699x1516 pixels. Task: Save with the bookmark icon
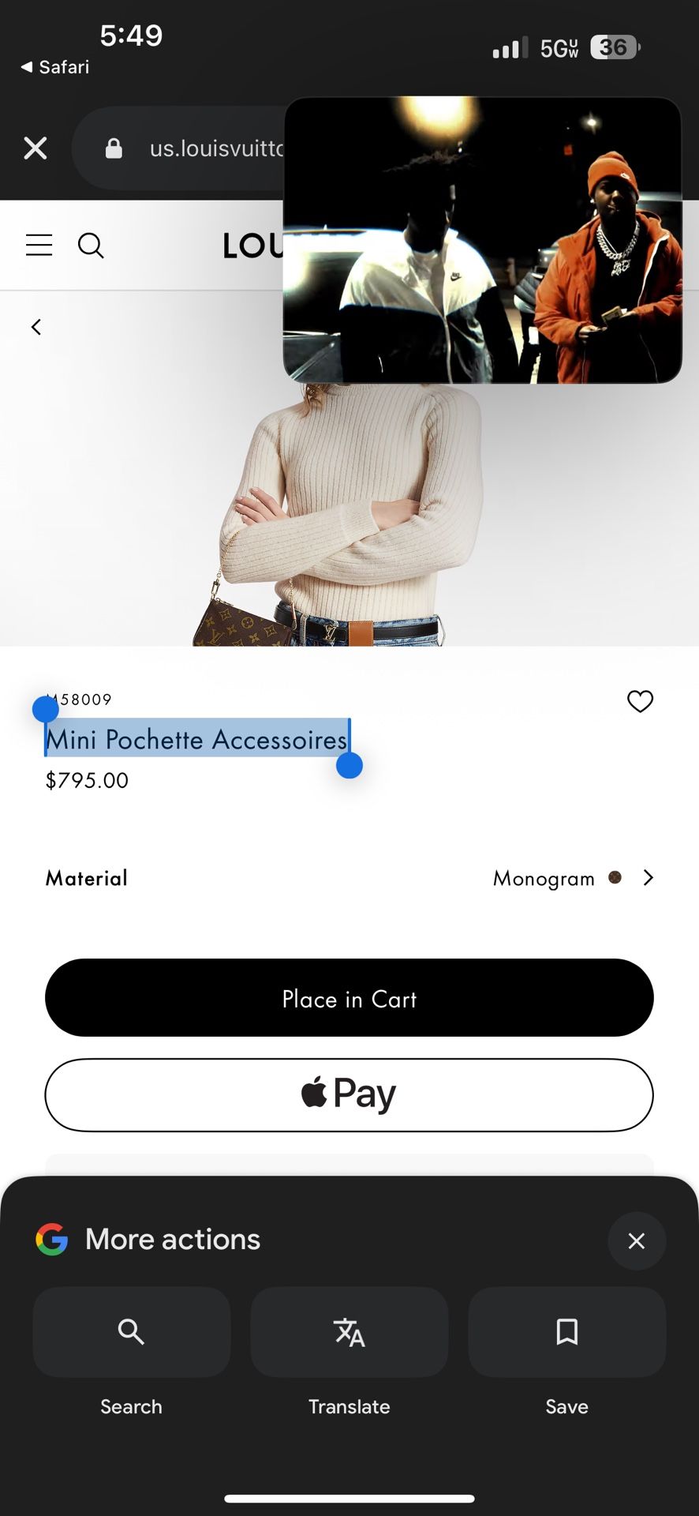coord(567,1332)
